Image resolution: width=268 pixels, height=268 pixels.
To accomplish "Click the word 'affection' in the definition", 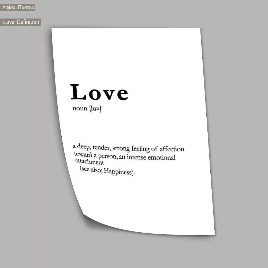I will pyautogui.click(x=172, y=149).
